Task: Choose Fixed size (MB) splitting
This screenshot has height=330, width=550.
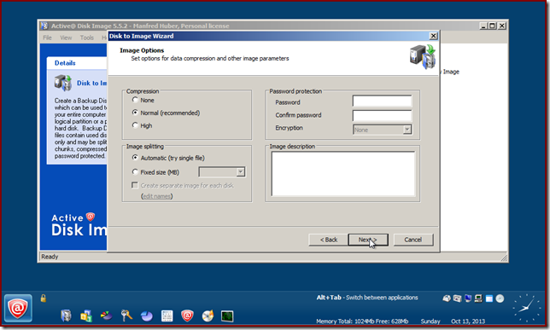Action: tap(135, 171)
